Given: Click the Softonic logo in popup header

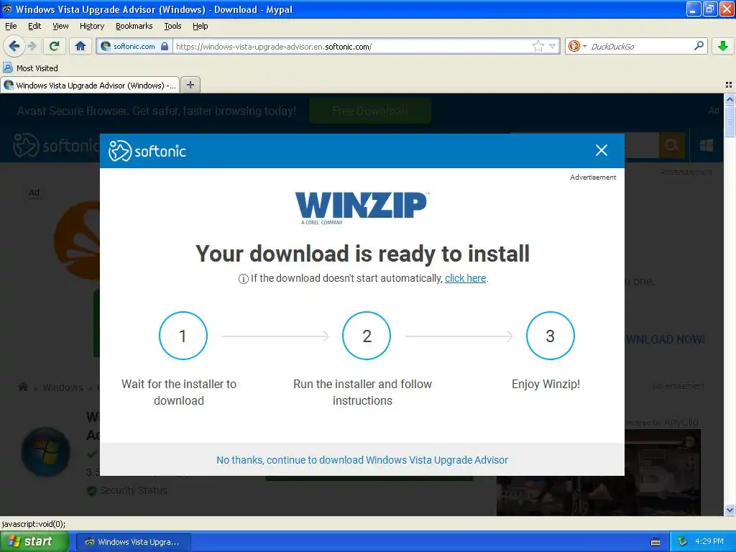Looking at the screenshot, I should pos(147,151).
